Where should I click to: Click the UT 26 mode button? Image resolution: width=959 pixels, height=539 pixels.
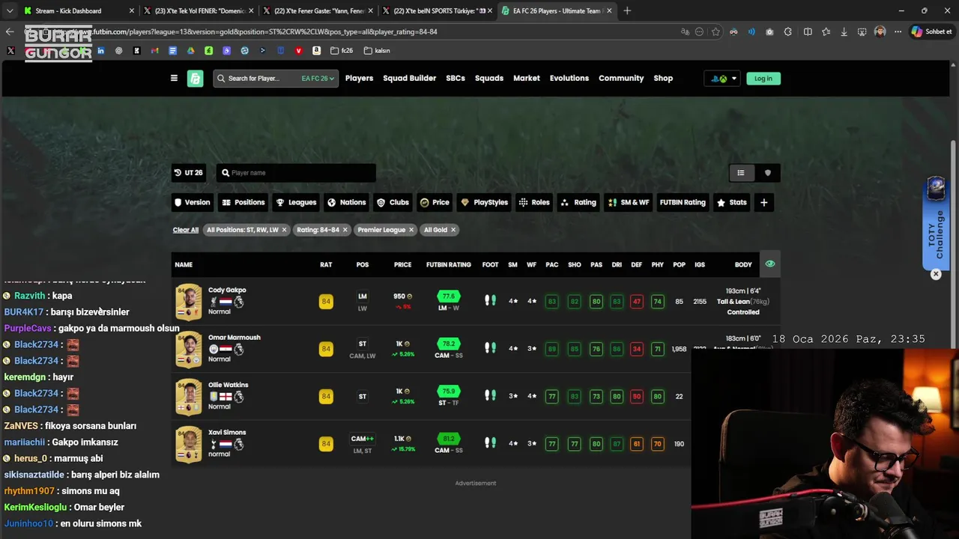click(x=189, y=173)
